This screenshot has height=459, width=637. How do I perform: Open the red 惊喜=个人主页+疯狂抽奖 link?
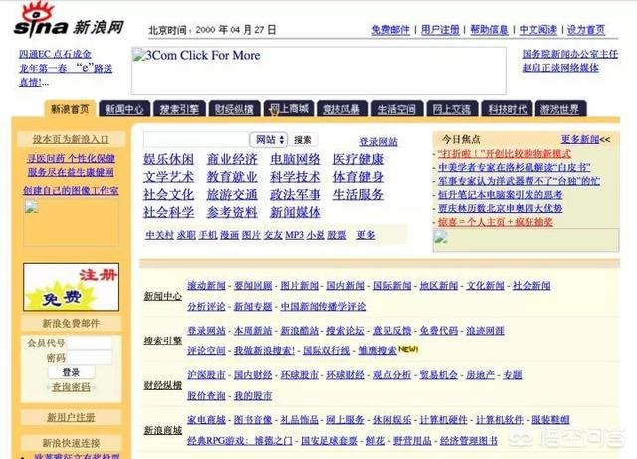click(x=496, y=222)
